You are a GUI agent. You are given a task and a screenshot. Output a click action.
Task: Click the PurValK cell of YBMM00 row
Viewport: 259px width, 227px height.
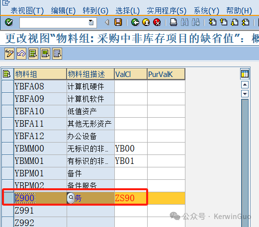point(166,149)
